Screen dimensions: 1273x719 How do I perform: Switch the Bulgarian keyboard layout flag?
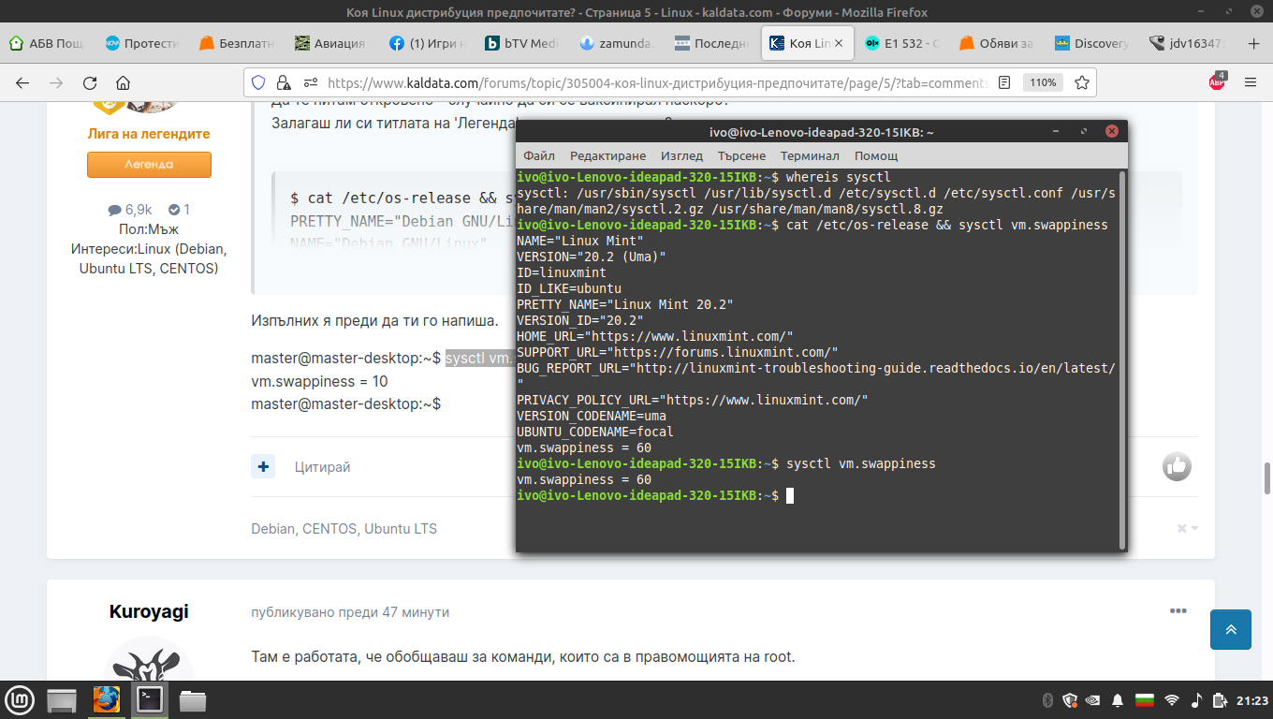coord(1144,700)
